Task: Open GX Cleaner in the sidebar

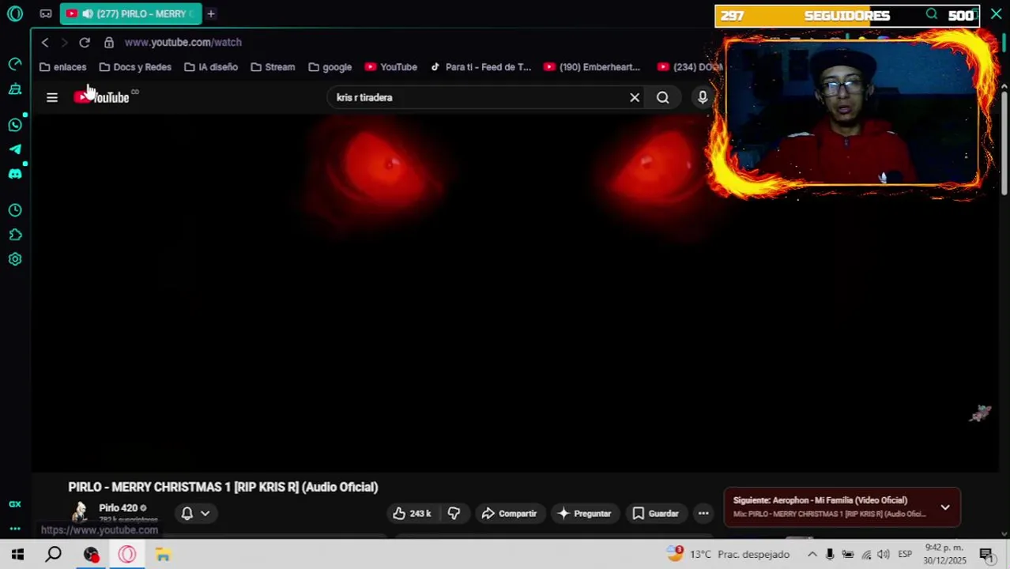Action: pos(15,89)
